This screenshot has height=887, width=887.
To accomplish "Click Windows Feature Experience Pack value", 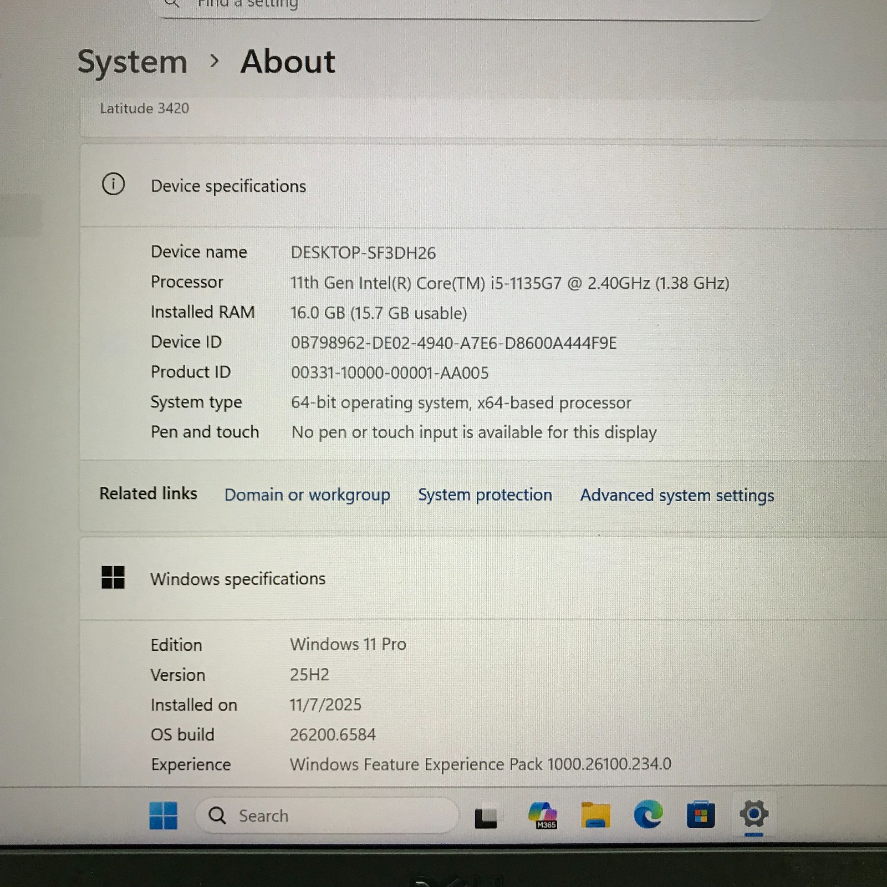I will [480, 764].
